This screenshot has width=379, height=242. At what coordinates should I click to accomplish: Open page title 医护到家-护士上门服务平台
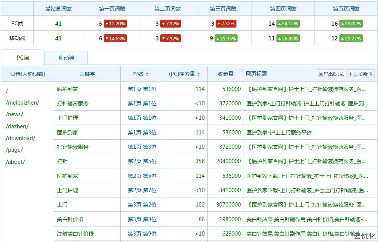point(279,133)
